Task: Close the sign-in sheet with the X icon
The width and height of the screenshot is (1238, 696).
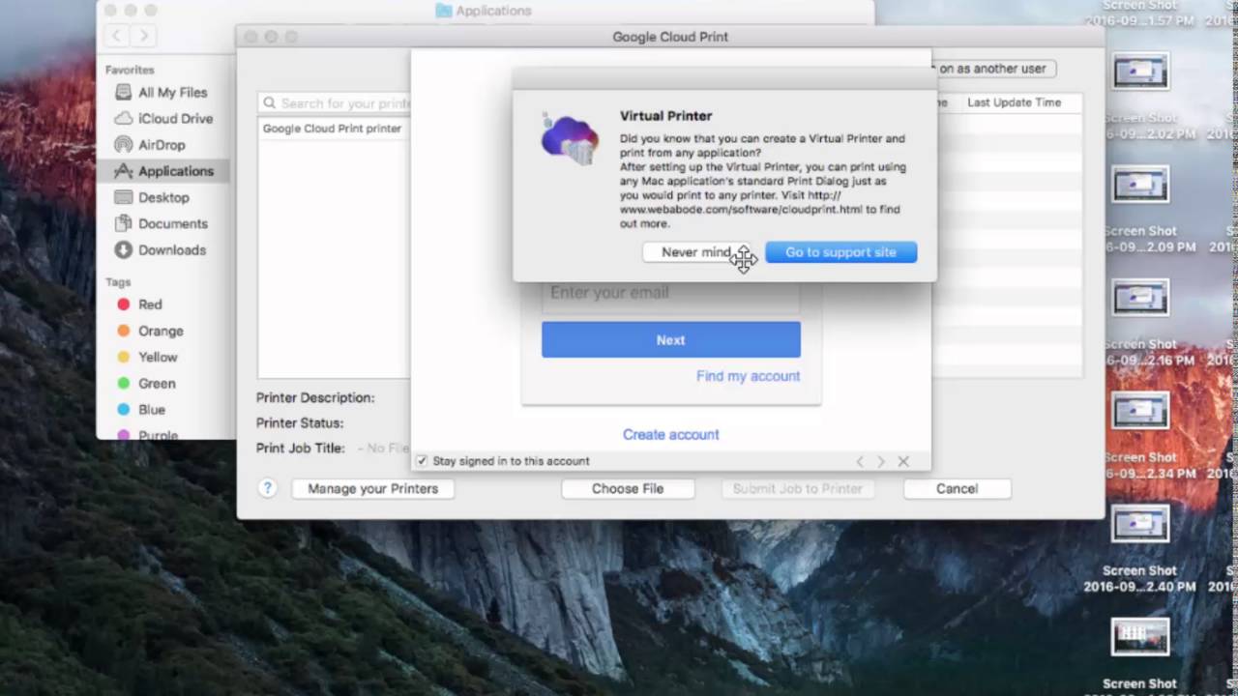Action: pos(903,462)
